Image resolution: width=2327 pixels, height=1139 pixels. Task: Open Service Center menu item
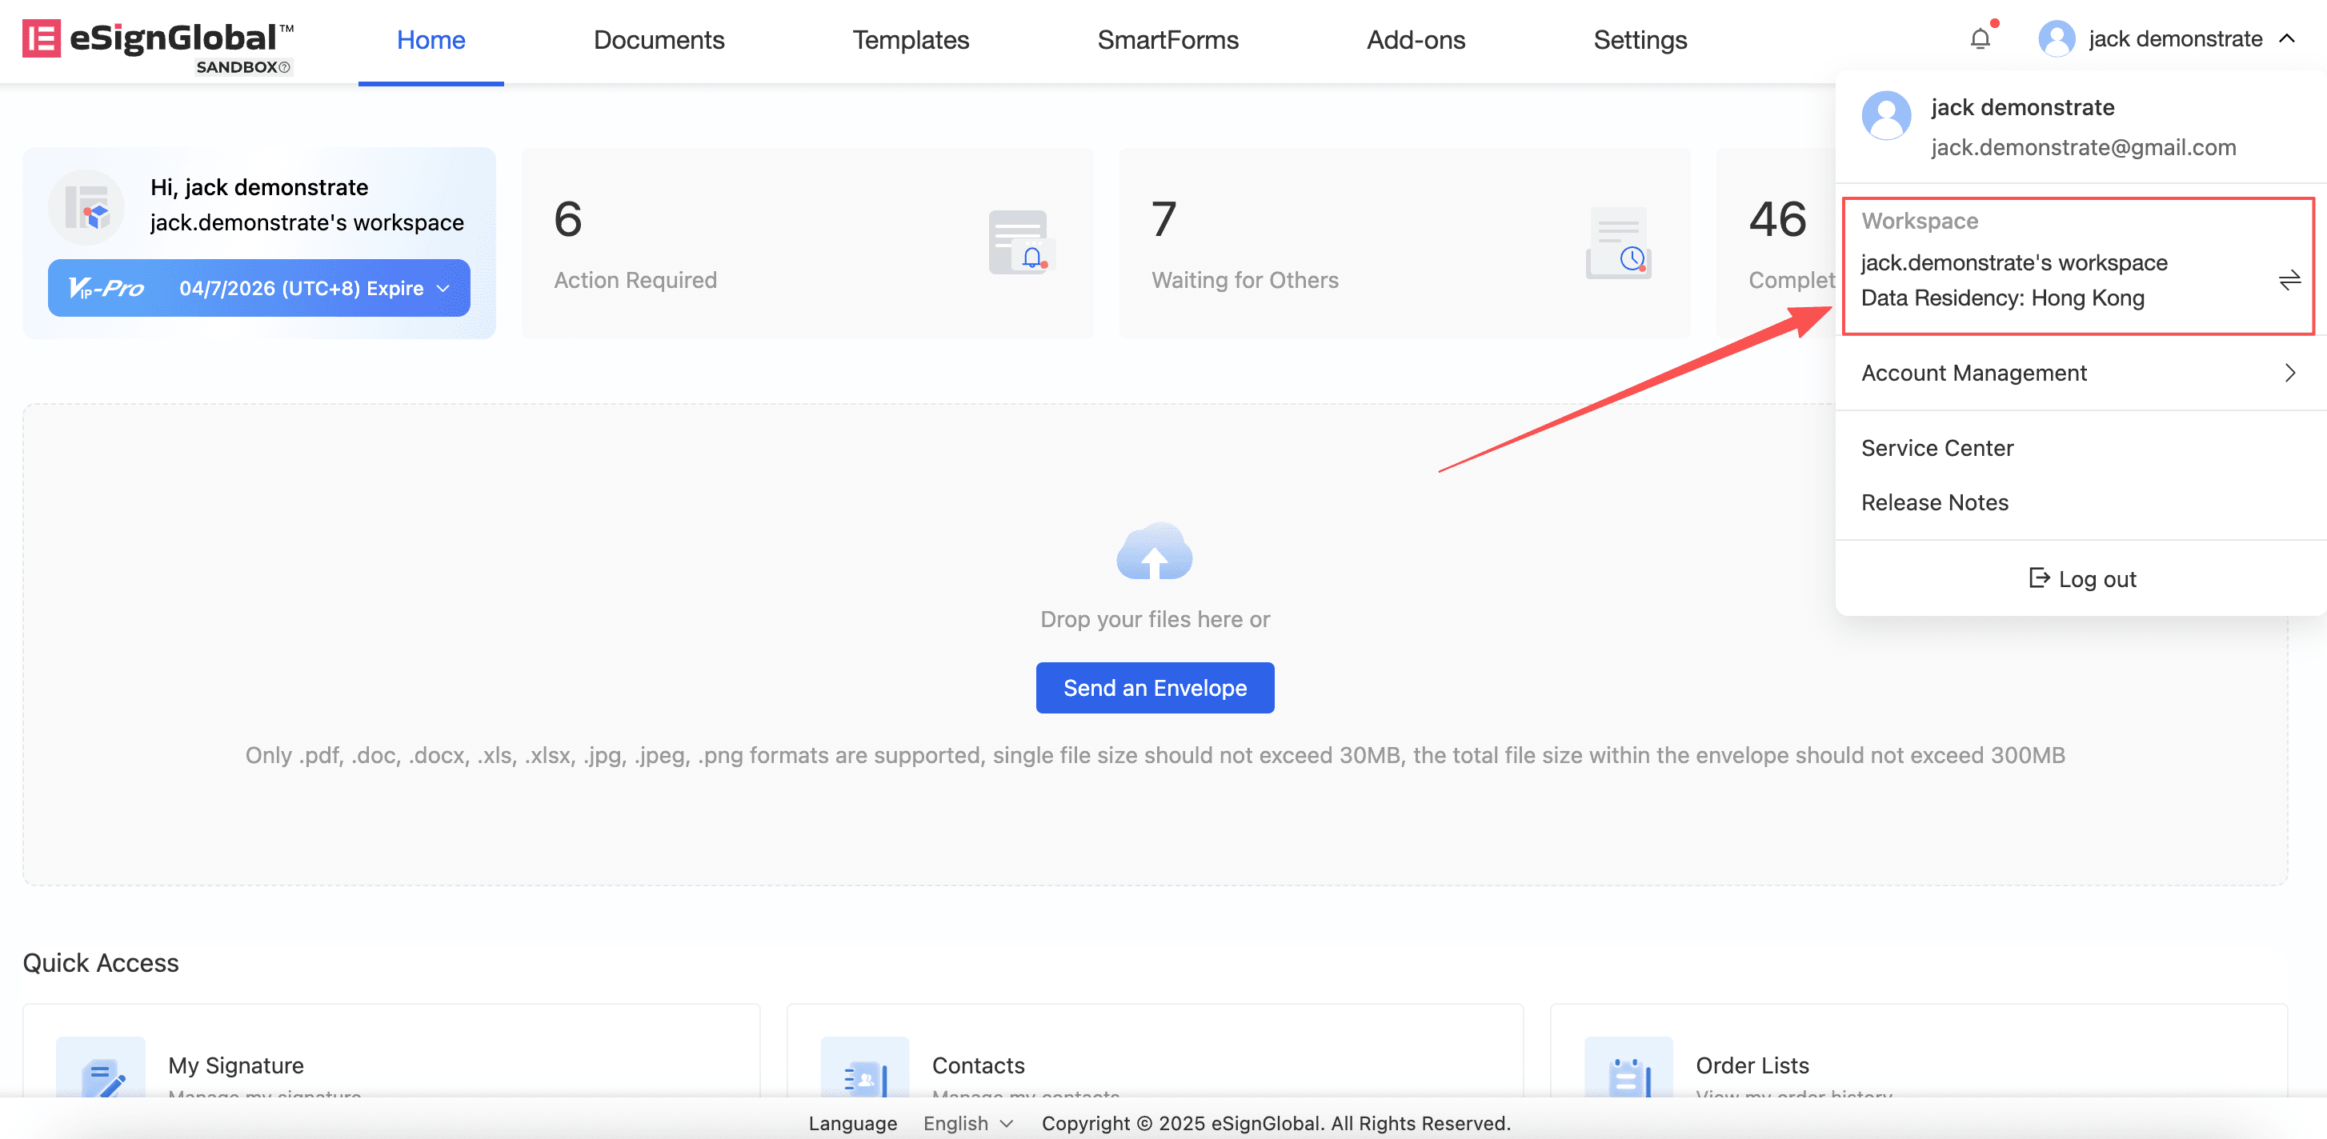(1936, 448)
